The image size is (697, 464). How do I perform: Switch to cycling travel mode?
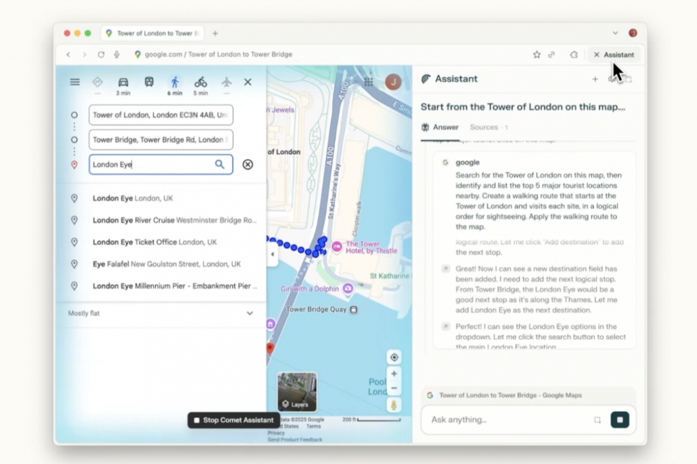tap(200, 82)
